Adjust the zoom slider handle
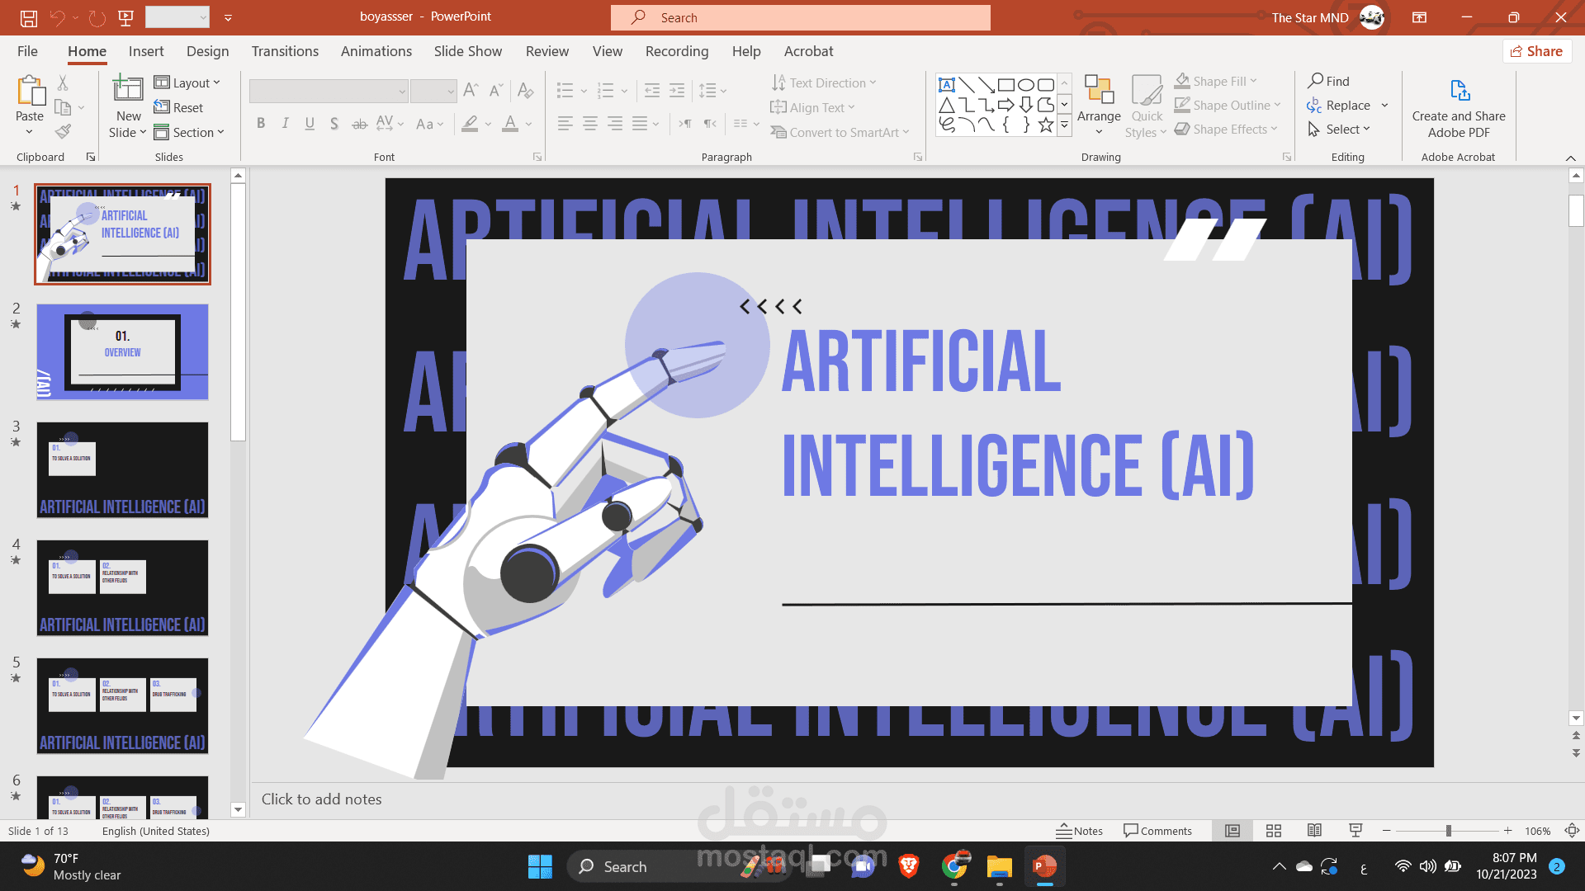Viewport: 1585px width, 891px height. pos(1449,831)
